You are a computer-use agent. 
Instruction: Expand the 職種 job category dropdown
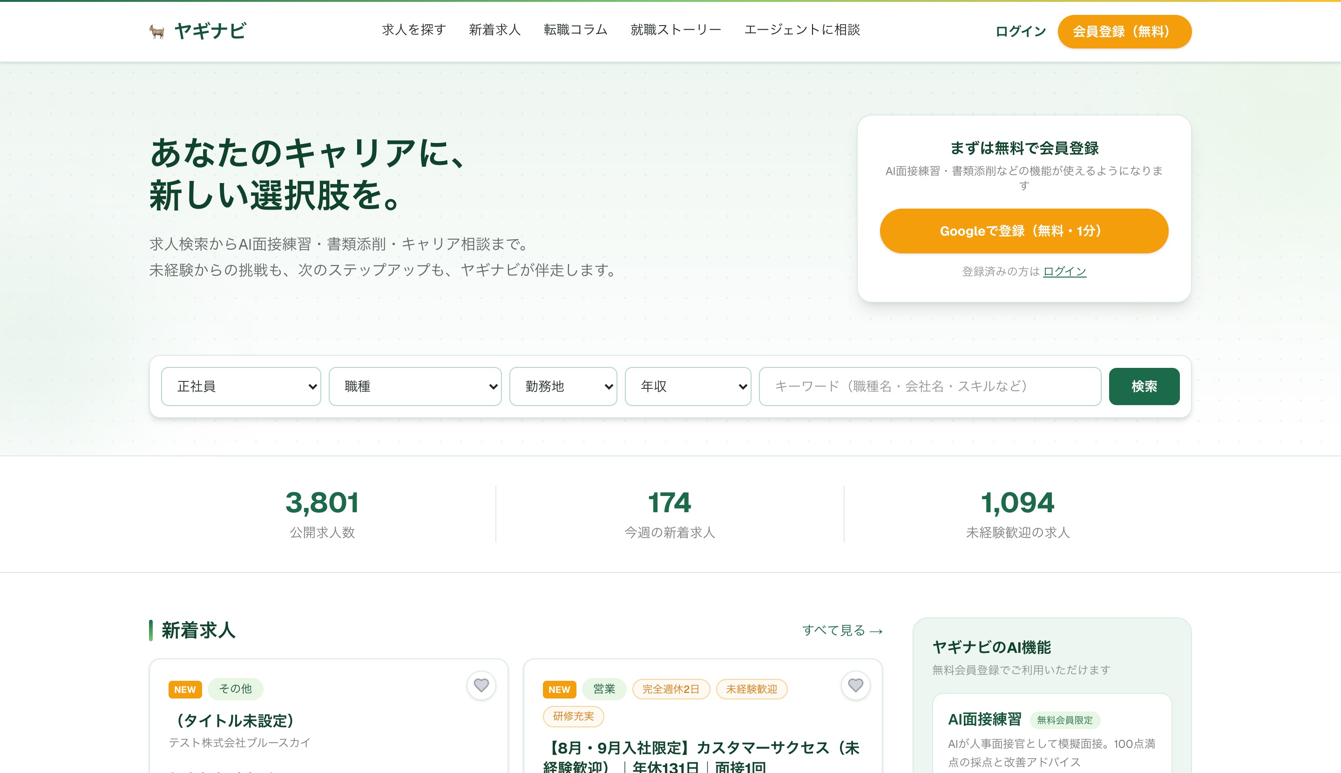415,386
